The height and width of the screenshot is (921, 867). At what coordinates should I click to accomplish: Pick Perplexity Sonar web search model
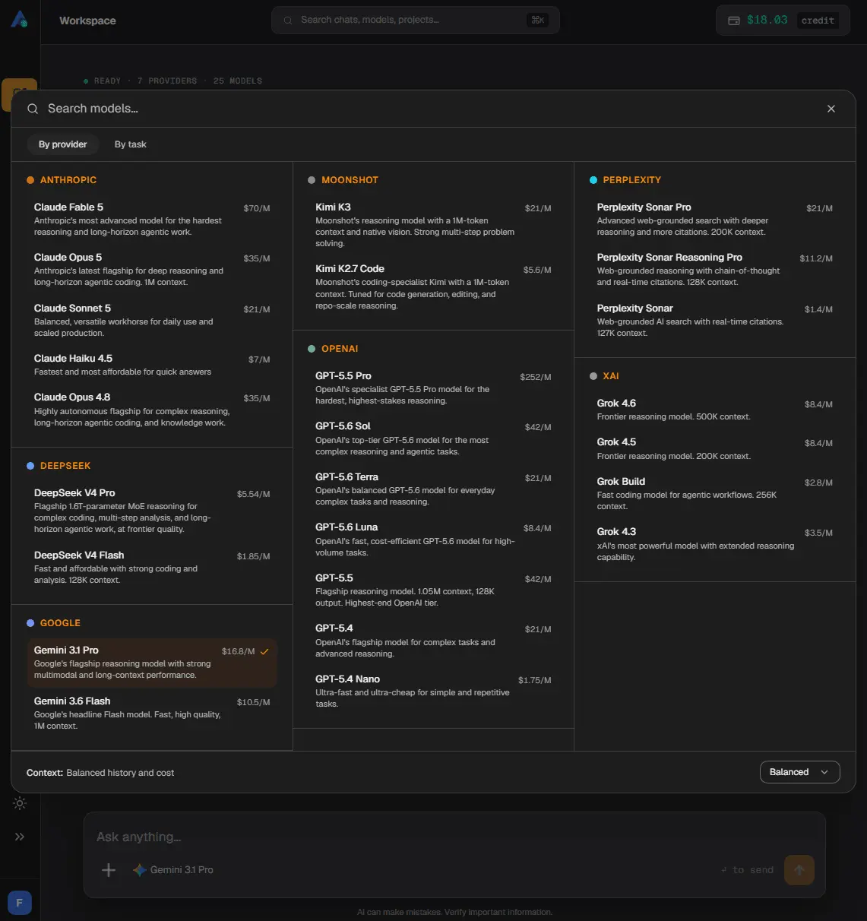pos(715,320)
